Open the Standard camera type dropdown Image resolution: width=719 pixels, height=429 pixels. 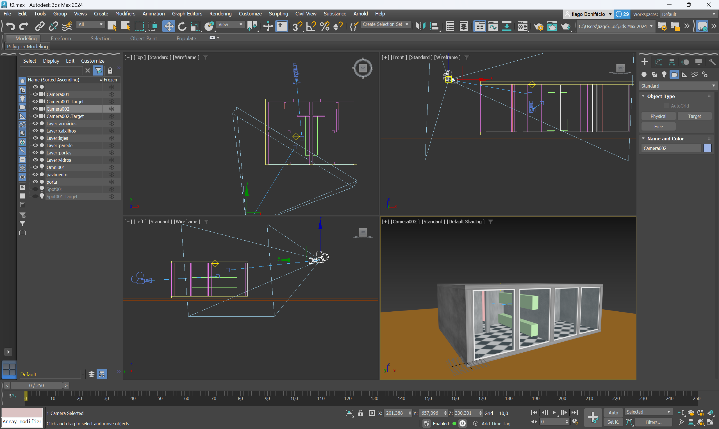tap(678, 86)
